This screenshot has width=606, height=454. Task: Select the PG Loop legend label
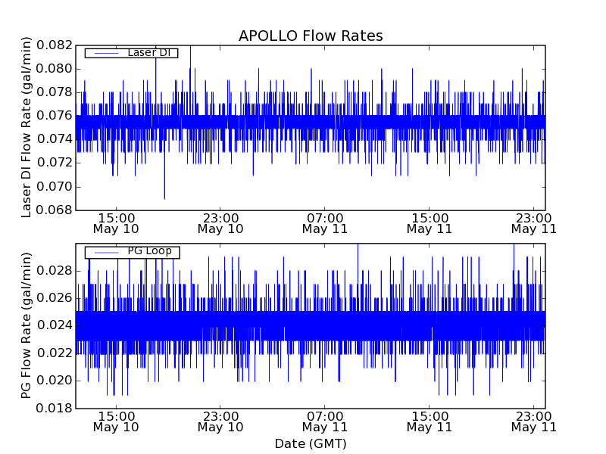pos(149,251)
